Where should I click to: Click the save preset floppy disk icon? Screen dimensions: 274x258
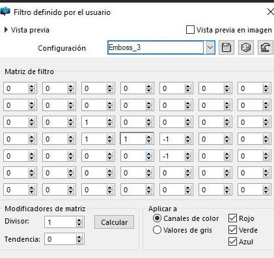[226, 47]
